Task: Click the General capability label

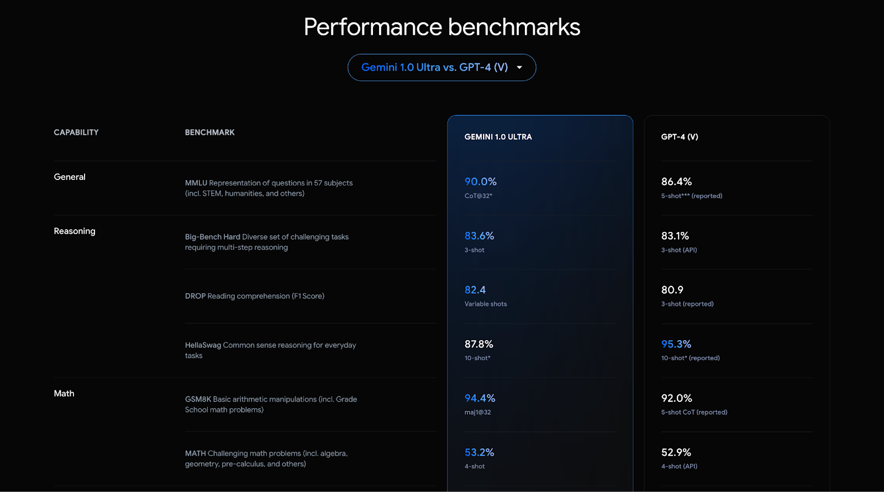Action: (x=70, y=177)
